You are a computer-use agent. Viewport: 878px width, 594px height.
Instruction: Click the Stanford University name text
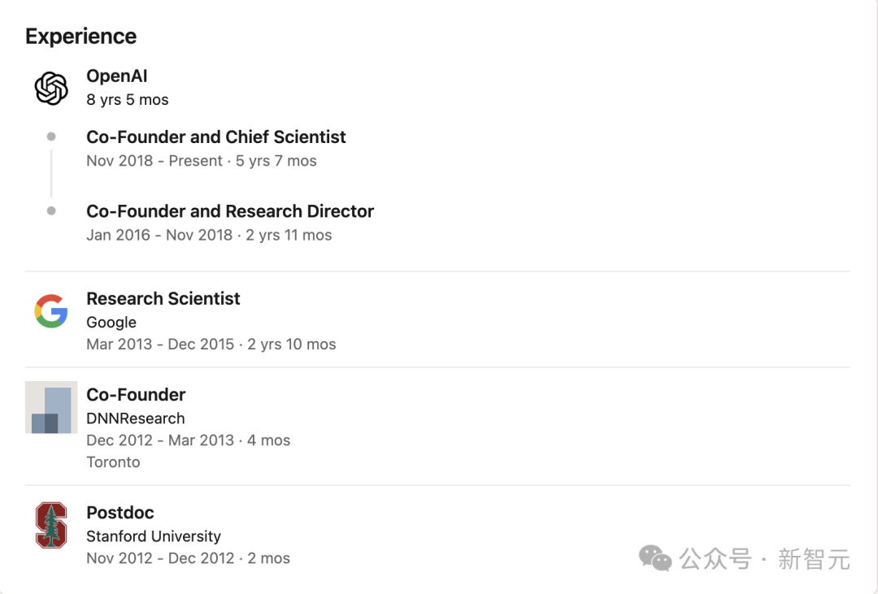154,536
